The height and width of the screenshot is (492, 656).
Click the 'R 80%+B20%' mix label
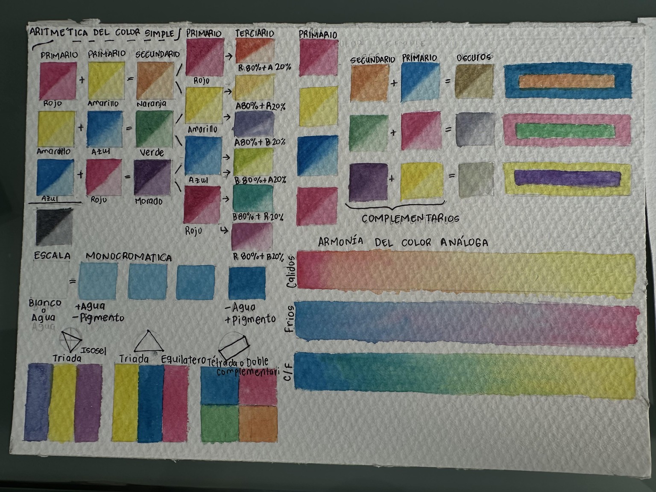(258, 257)
